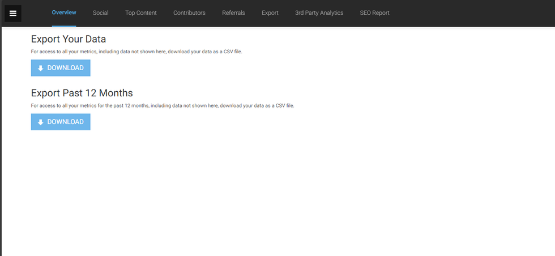Click the blue underline beneath the Overview tab

(64, 26)
